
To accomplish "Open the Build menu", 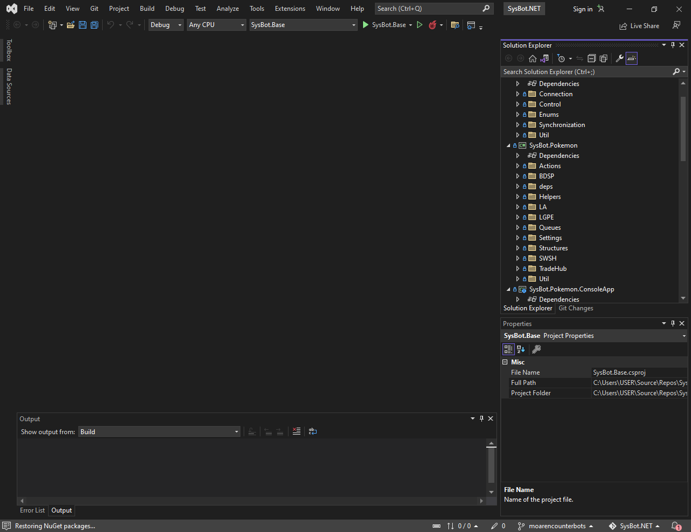I will tap(147, 9).
